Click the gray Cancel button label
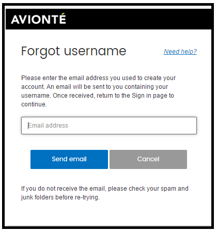Screen dimensions: 217x231 pos(148,159)
